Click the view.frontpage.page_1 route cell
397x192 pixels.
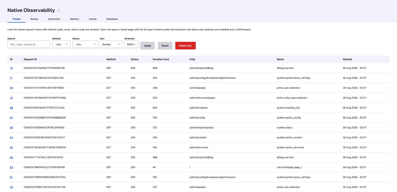click(289, 167)
